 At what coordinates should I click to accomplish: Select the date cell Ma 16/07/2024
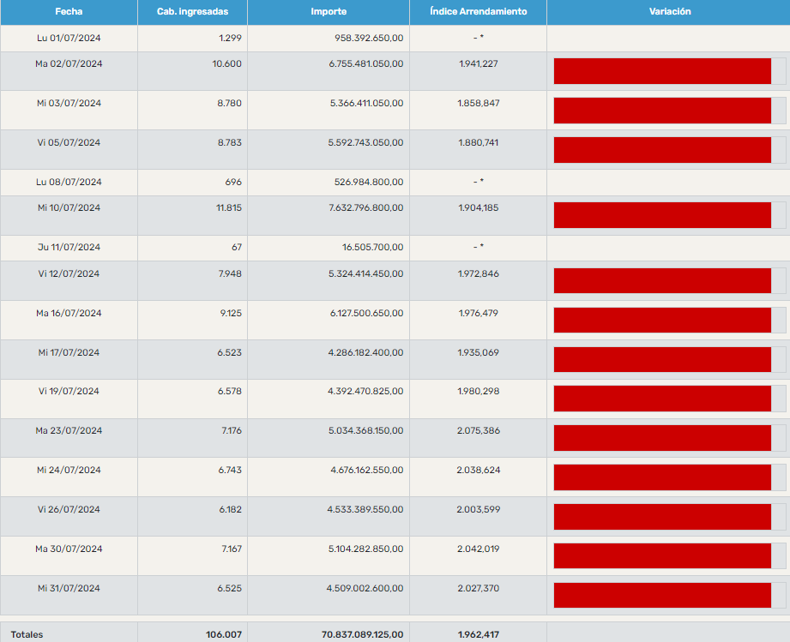point(69,313)
